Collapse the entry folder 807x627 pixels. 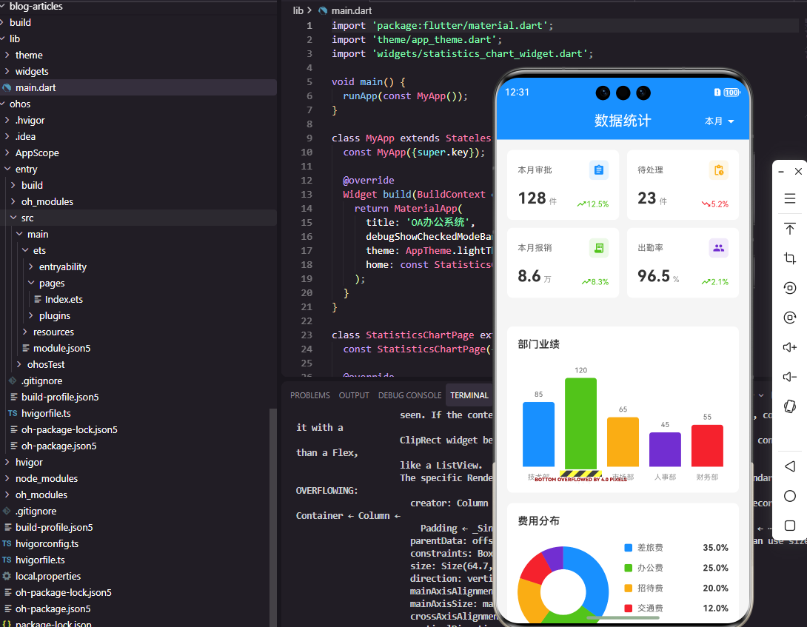pos(7,169)
